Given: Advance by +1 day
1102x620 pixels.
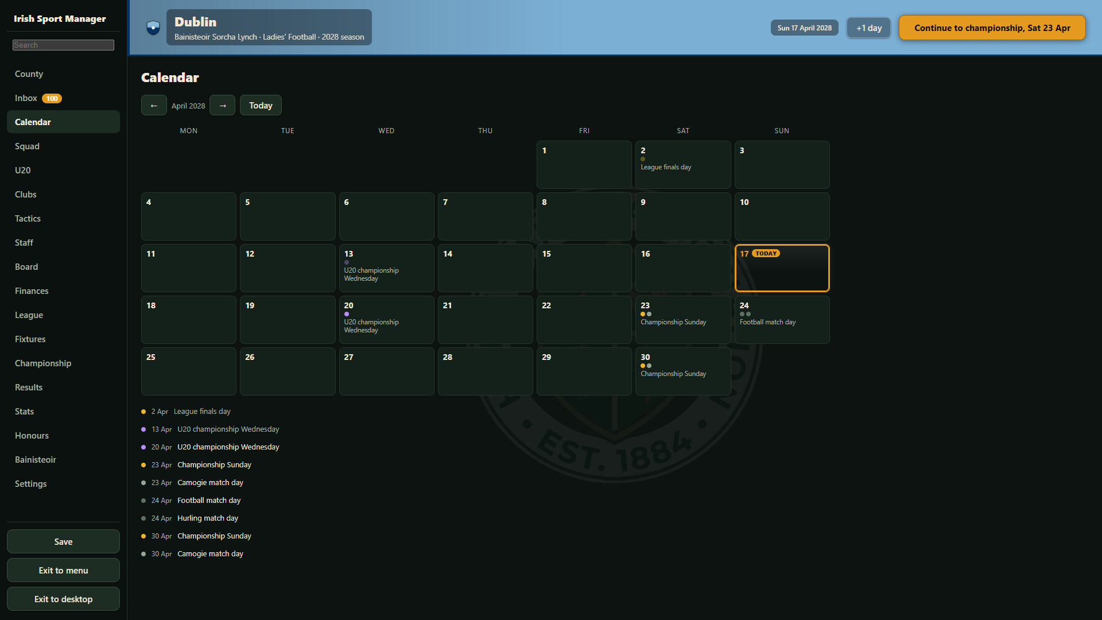Looking at the screenshot, I should pos(869,28).
